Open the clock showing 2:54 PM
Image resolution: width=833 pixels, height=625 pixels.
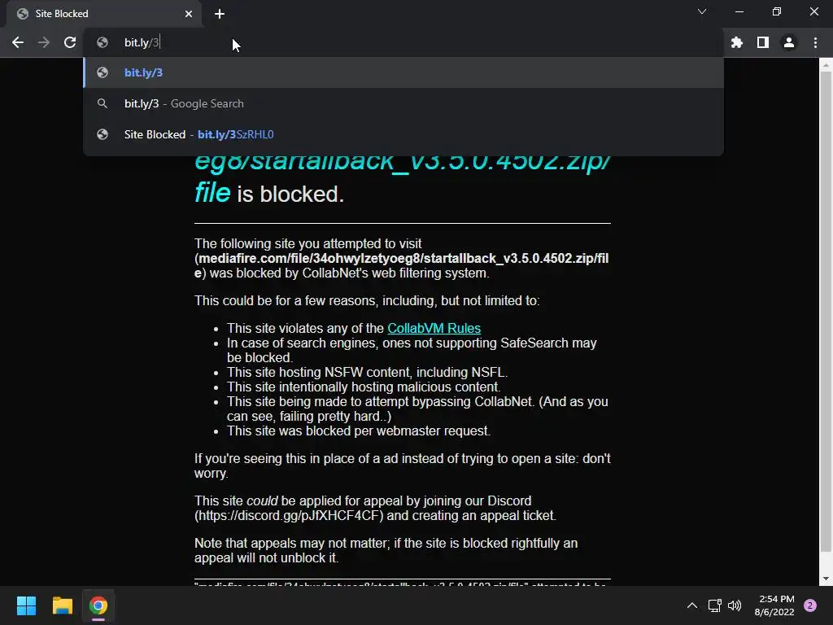click(774, 605)
